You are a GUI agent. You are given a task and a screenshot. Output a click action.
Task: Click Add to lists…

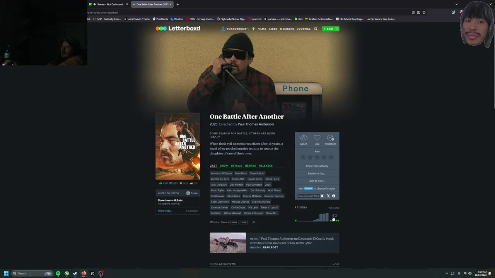(317, 181)
